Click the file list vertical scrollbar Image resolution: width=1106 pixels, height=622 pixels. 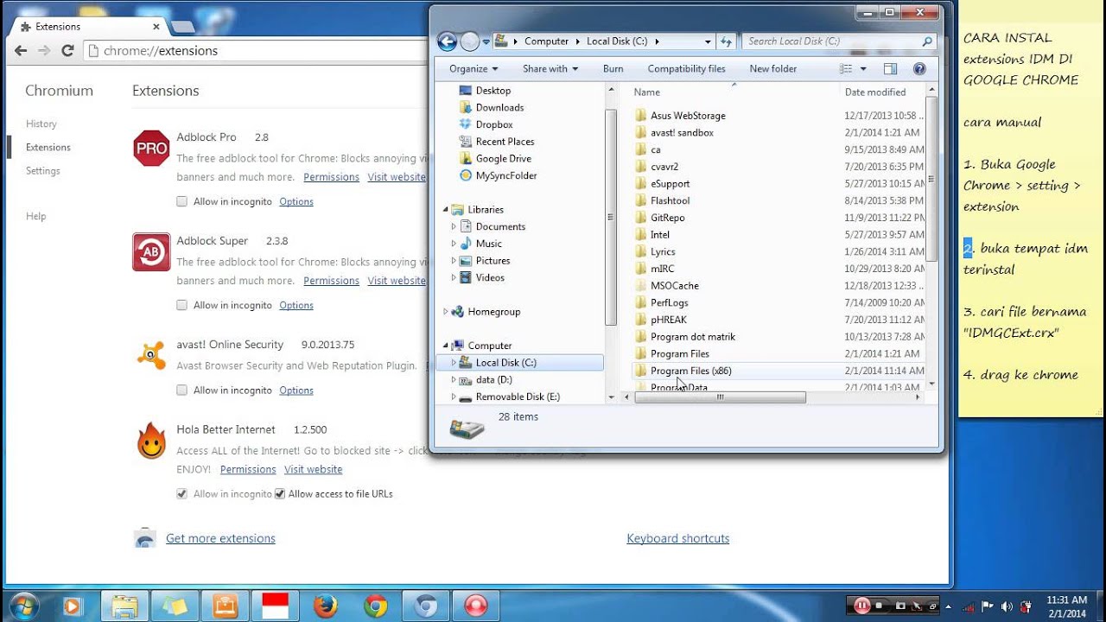pyautogui.click(x=931, y=177)
